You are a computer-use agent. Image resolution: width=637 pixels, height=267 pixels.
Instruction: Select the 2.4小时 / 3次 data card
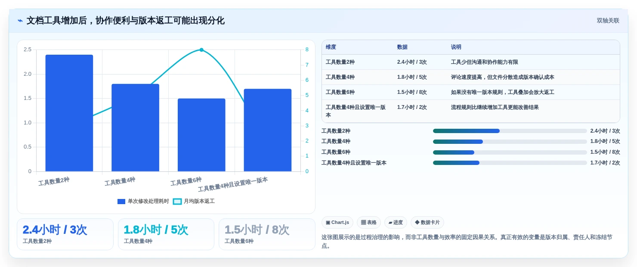65,234
